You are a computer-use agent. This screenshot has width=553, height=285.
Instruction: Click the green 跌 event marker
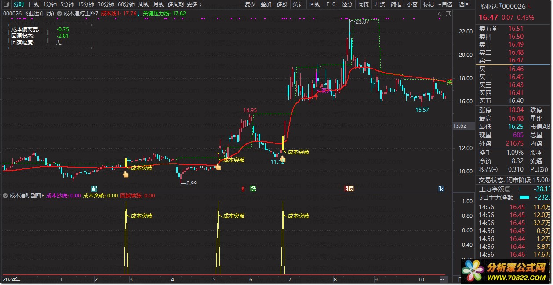click(253, 189)
